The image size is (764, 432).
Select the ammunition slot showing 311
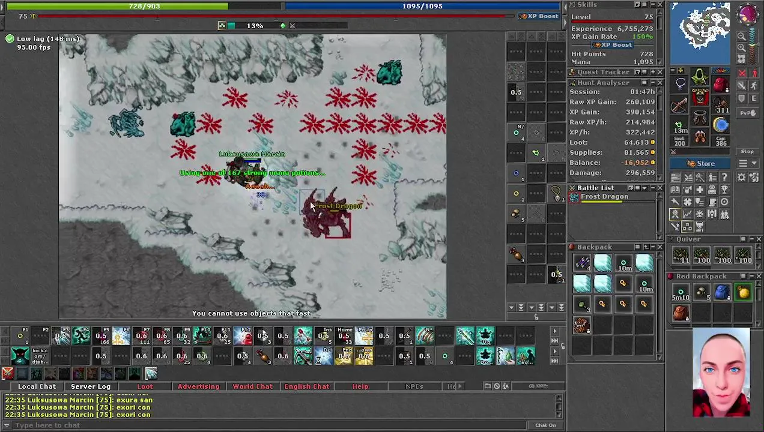[x=720, y=104]
